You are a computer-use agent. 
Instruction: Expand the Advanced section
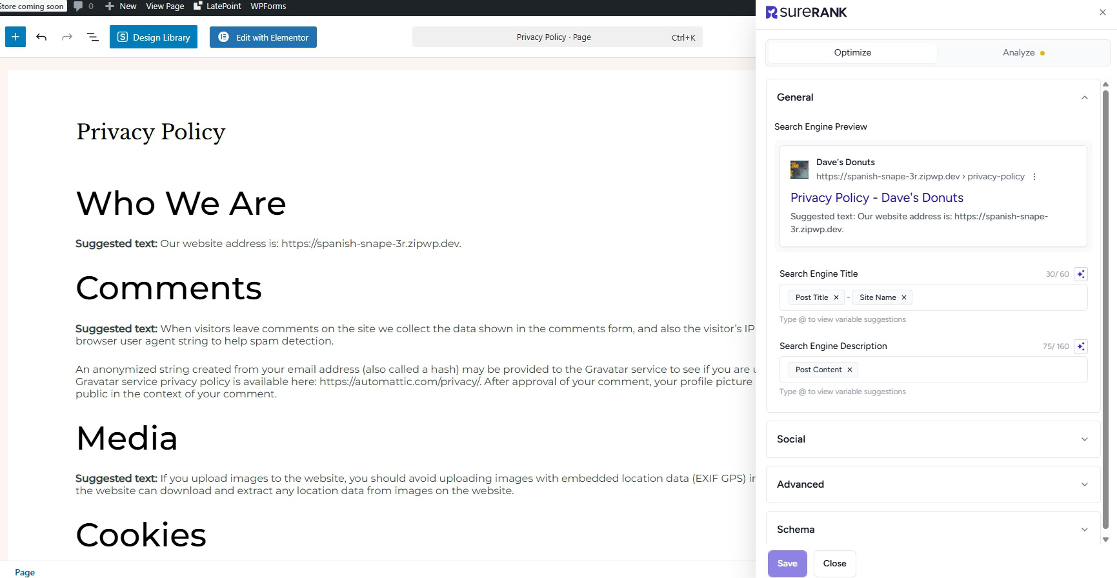1085,484
